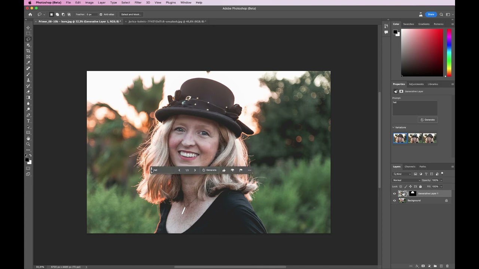This screenshot has width=479, height=269.
Task: Select the Spot Healing Brush tool
Action: (x=28, y=68)
